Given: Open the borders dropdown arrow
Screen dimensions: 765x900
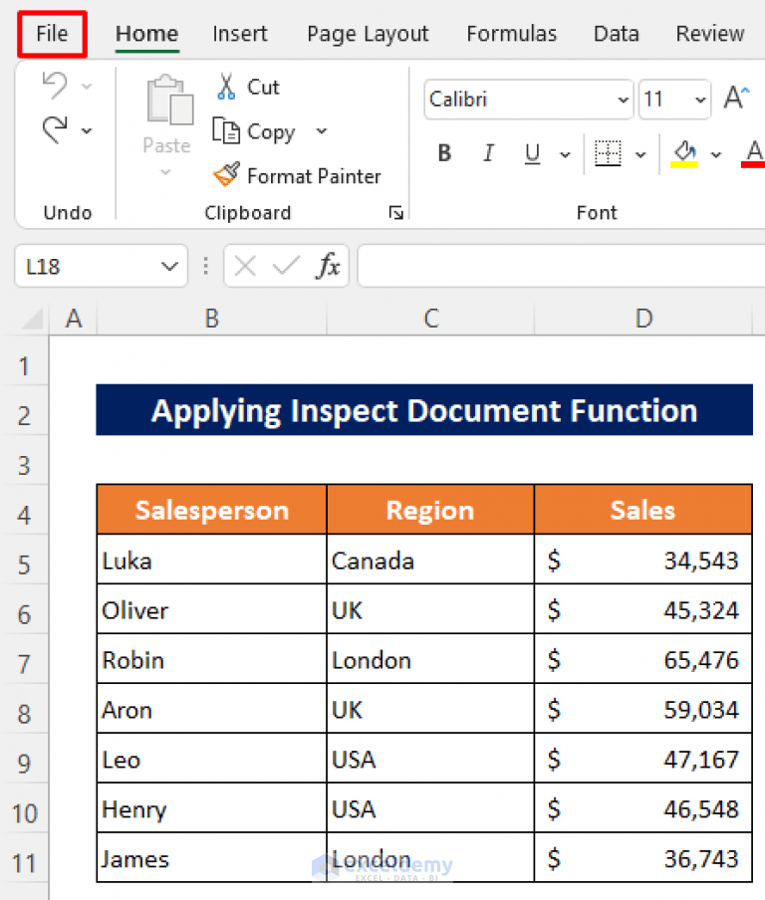Looking at the screenshot, I should pyautogui.click(x=640, y=154).
